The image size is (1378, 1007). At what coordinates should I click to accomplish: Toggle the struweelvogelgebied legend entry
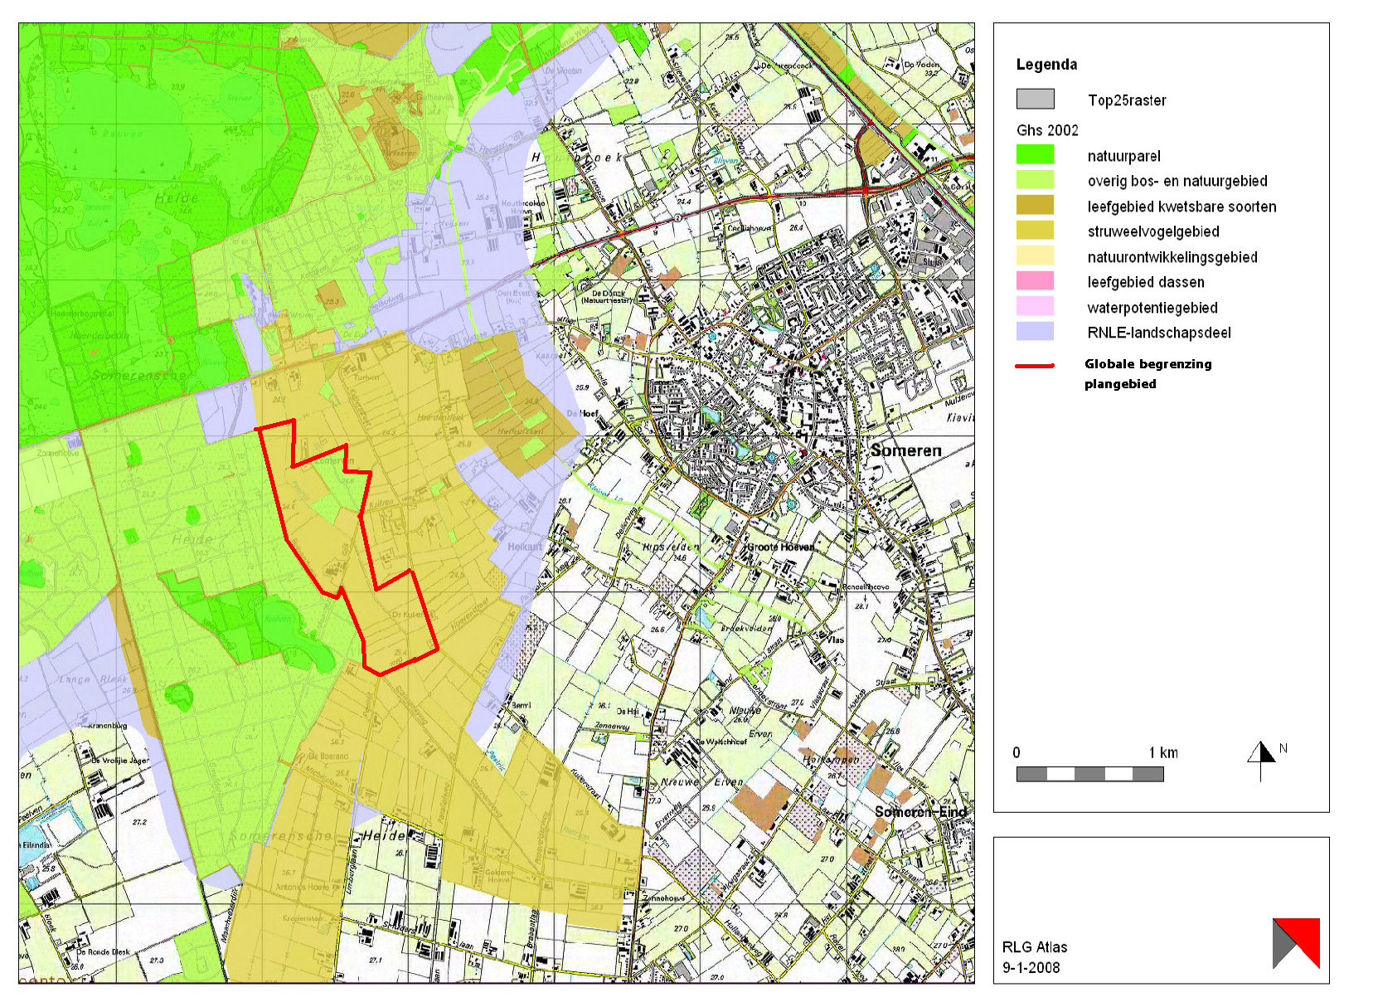click(1152, 231)
